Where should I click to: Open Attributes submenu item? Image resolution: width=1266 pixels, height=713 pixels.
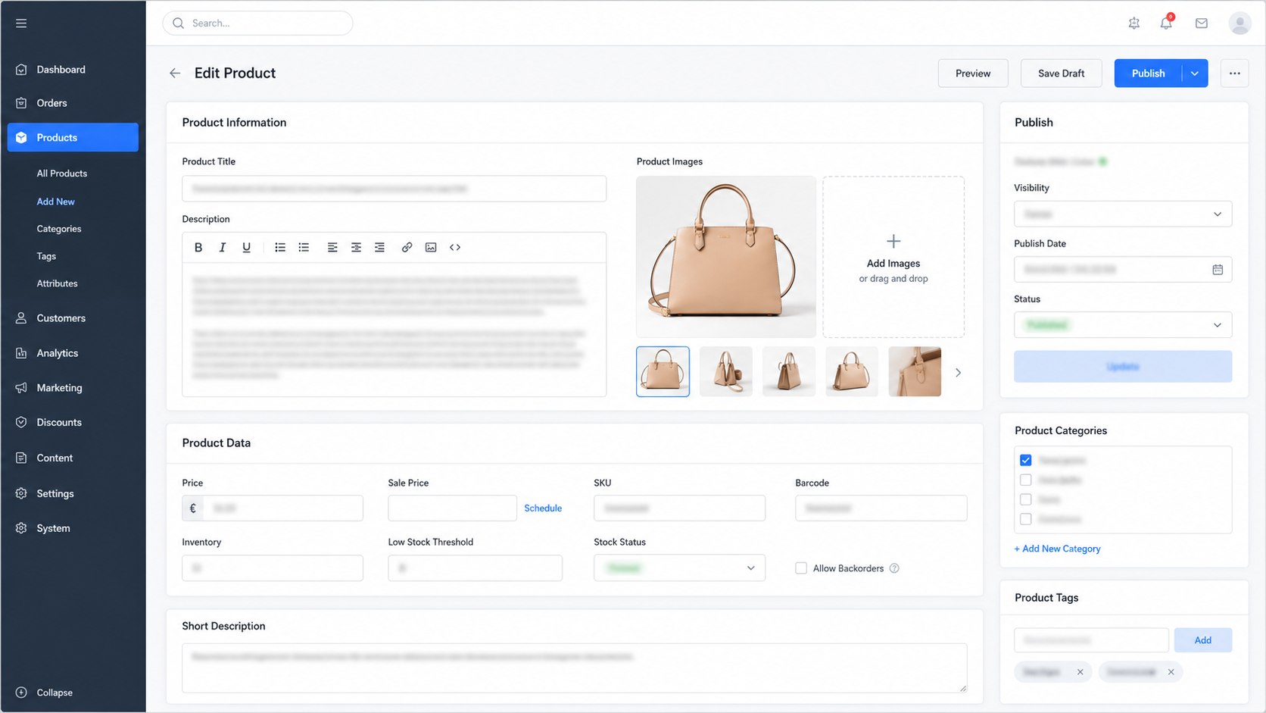click(58, 283)
